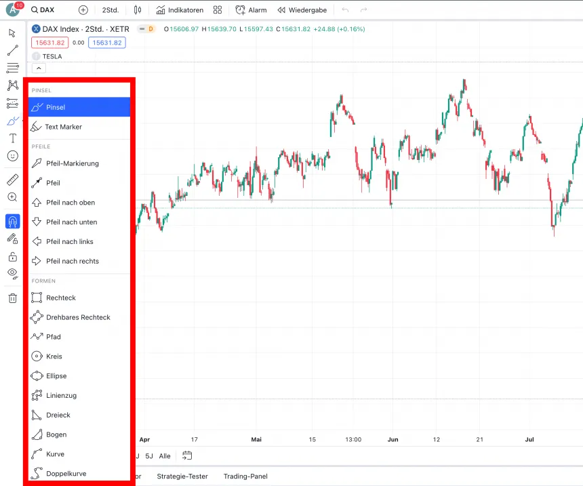Screen dimensions: 583x486
Task: Select the XABCD pattern tool
Action: pyautogui.click(x=12, y=85)
